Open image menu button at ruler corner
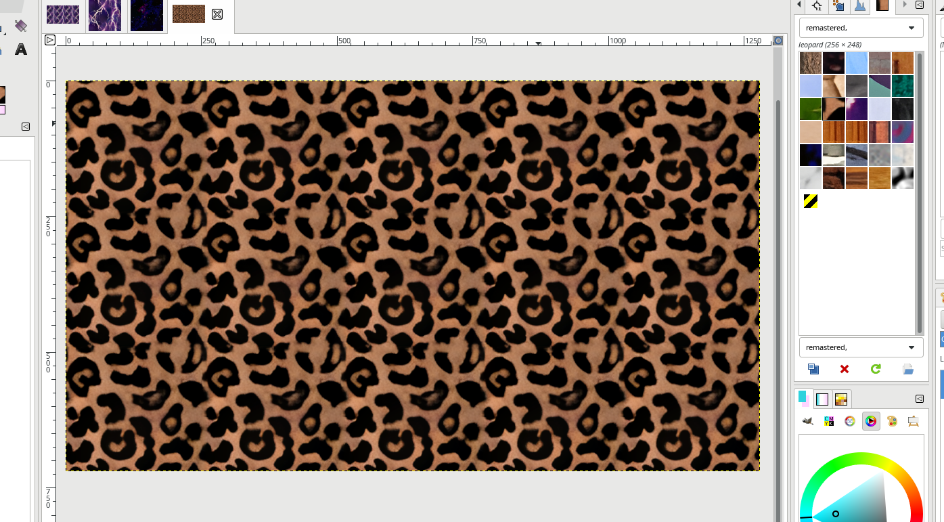 point(50,41)
